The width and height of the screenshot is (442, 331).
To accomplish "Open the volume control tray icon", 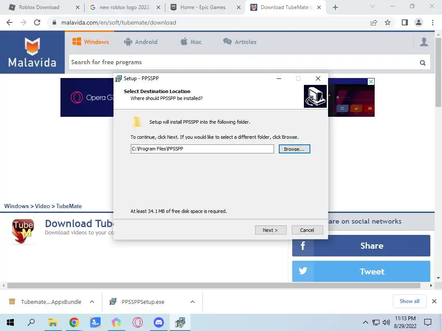I will click(x=386, y=322).
